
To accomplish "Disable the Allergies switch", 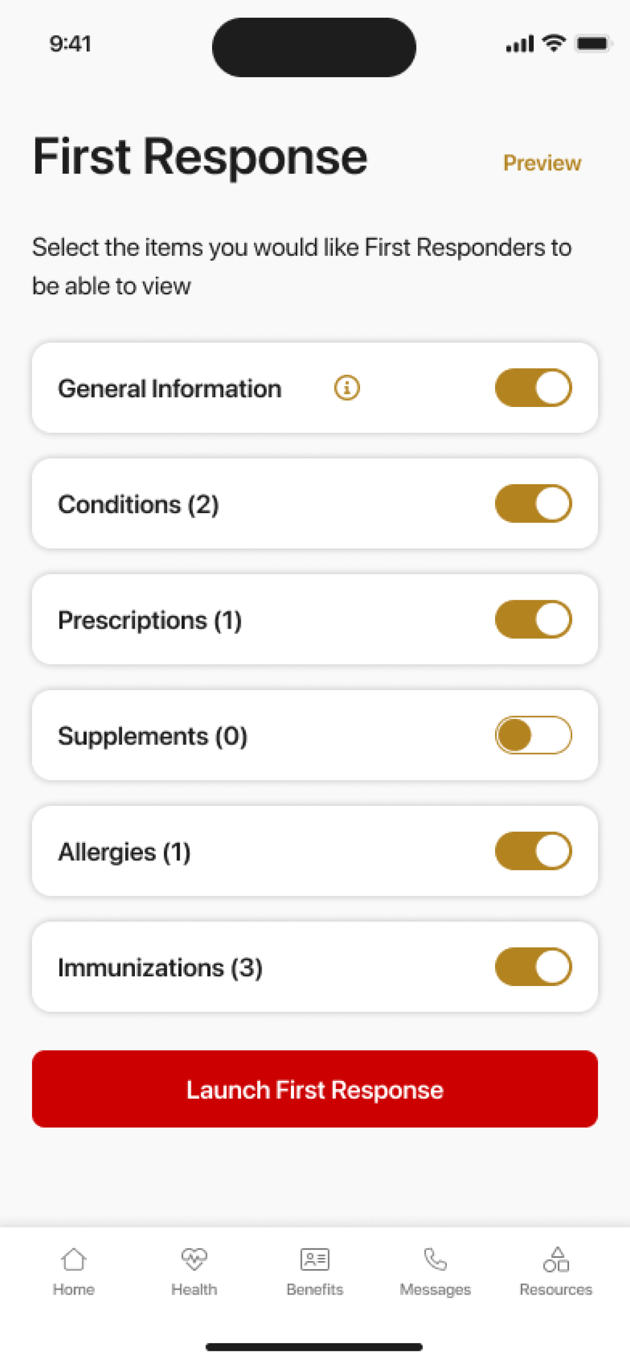I will (x=533, y=851).
